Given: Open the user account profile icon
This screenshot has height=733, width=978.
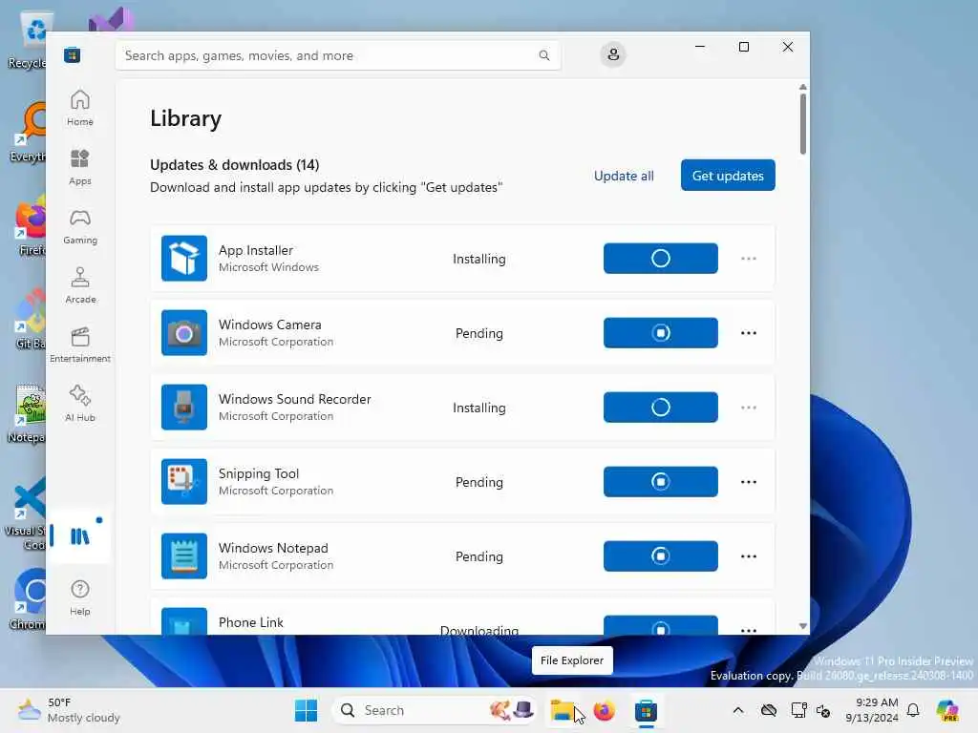Looking at the screenshot, I should pyautogui.click(x=613, y=54).
